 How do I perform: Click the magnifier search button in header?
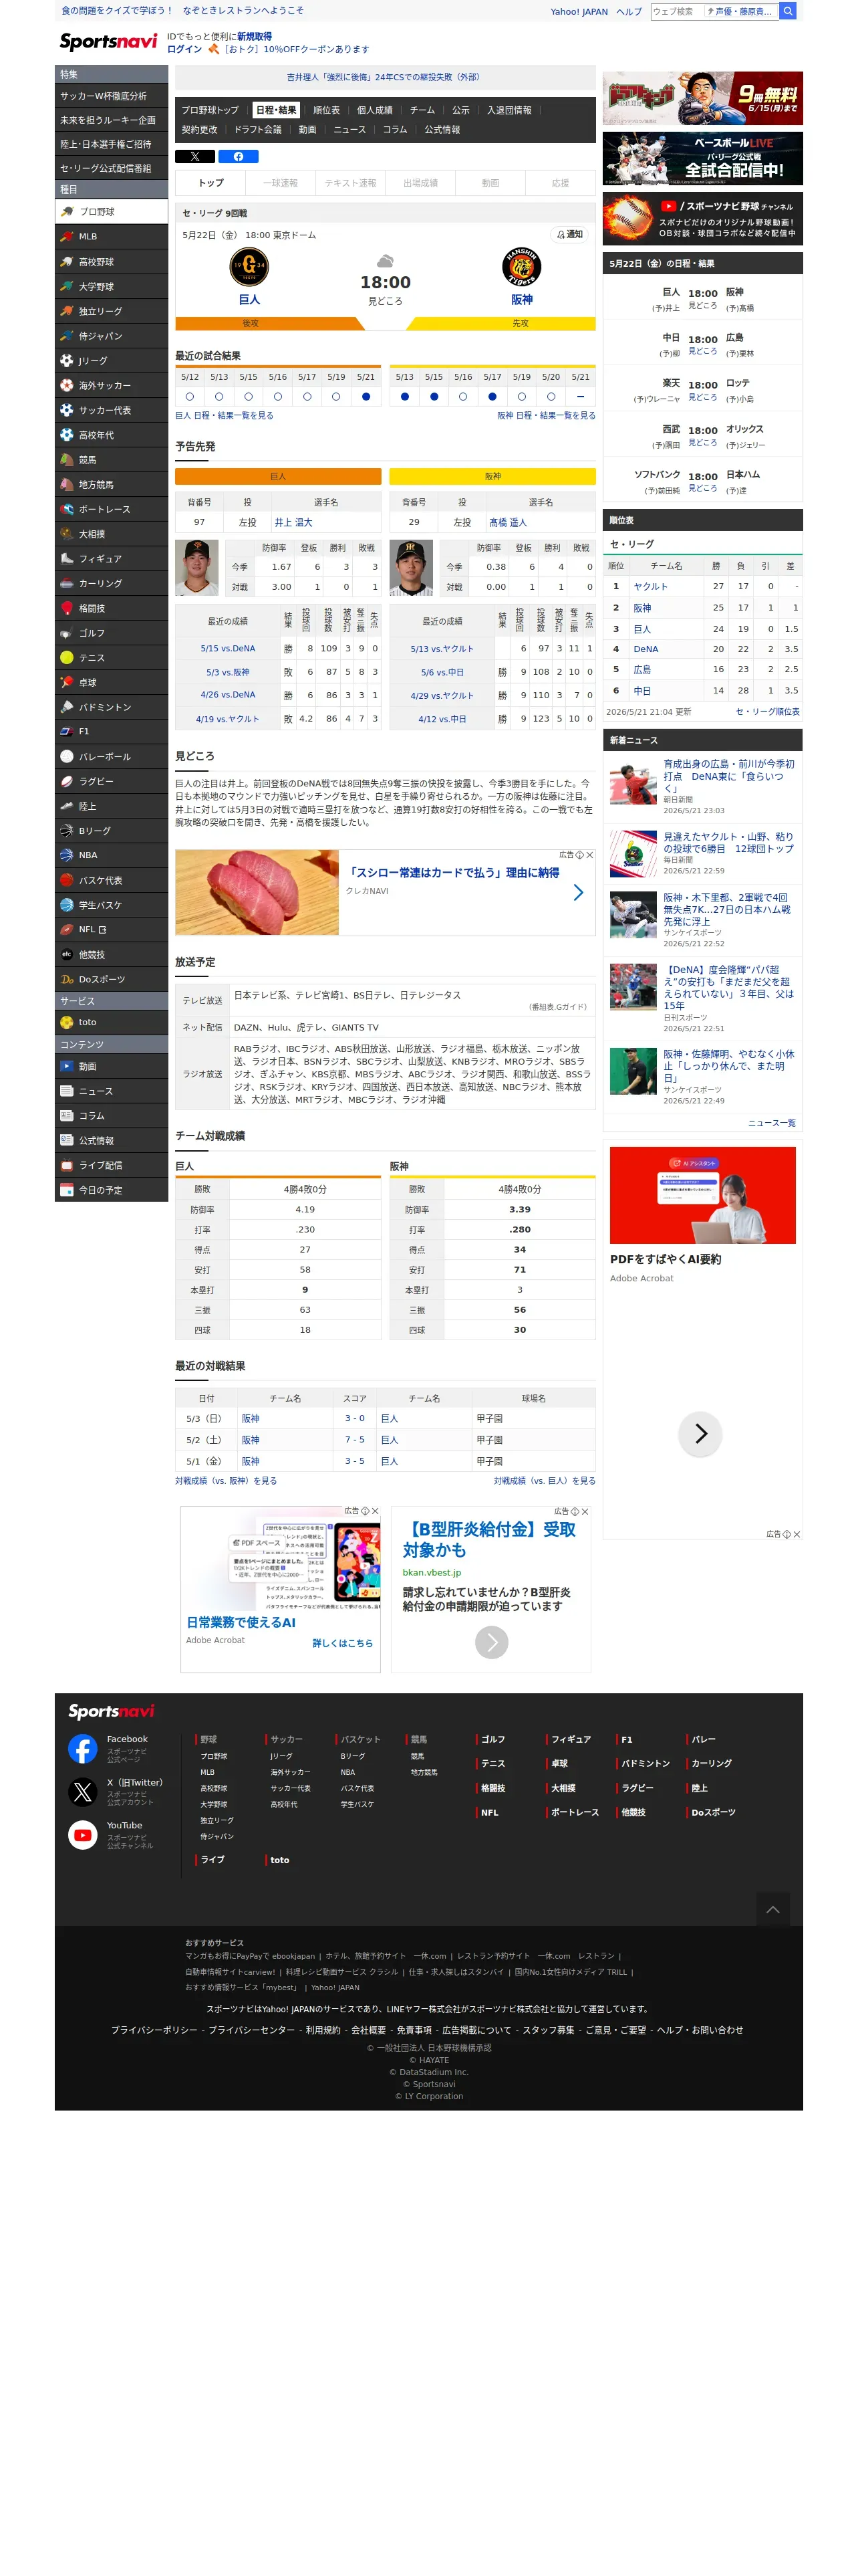(787, 11)
